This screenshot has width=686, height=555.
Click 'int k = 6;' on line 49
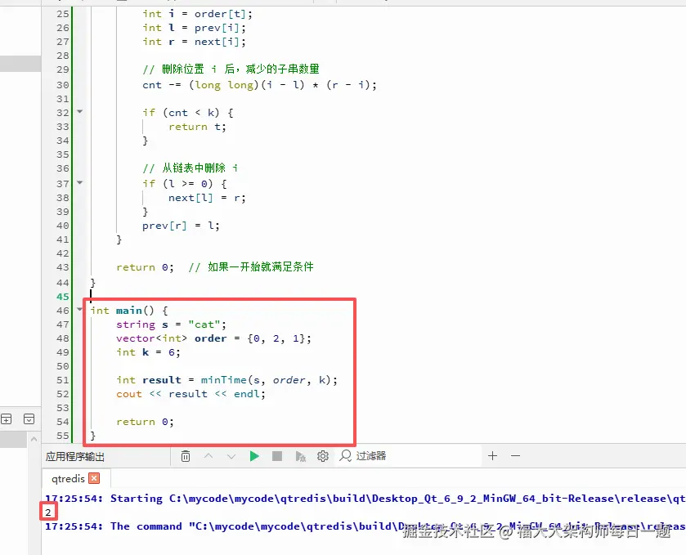[x=148, y=352]
